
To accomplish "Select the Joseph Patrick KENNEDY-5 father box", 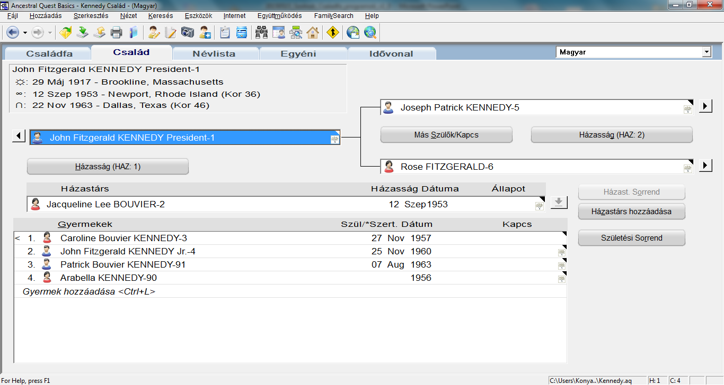I will coord(537,107).
